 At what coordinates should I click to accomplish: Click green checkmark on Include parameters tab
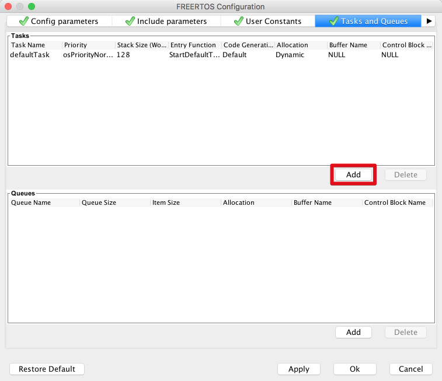pyautogui.click(x=130, y=21)
